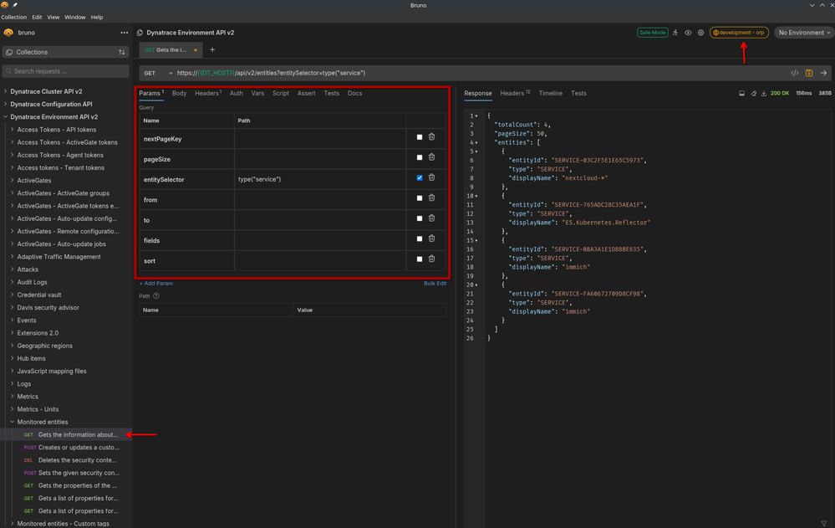Select 'Gets the properties of the ...' request
Image resolution: width=835 pixels, height=528 pixels.
[71, 486]
